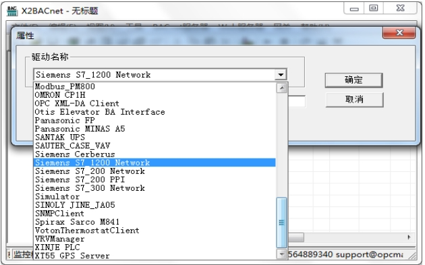Click the 确定 (OK) button
This screenshot has height=265, width=425.
click(353, 80)
